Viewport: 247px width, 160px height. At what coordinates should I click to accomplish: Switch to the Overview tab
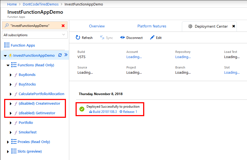pos(97,26)
